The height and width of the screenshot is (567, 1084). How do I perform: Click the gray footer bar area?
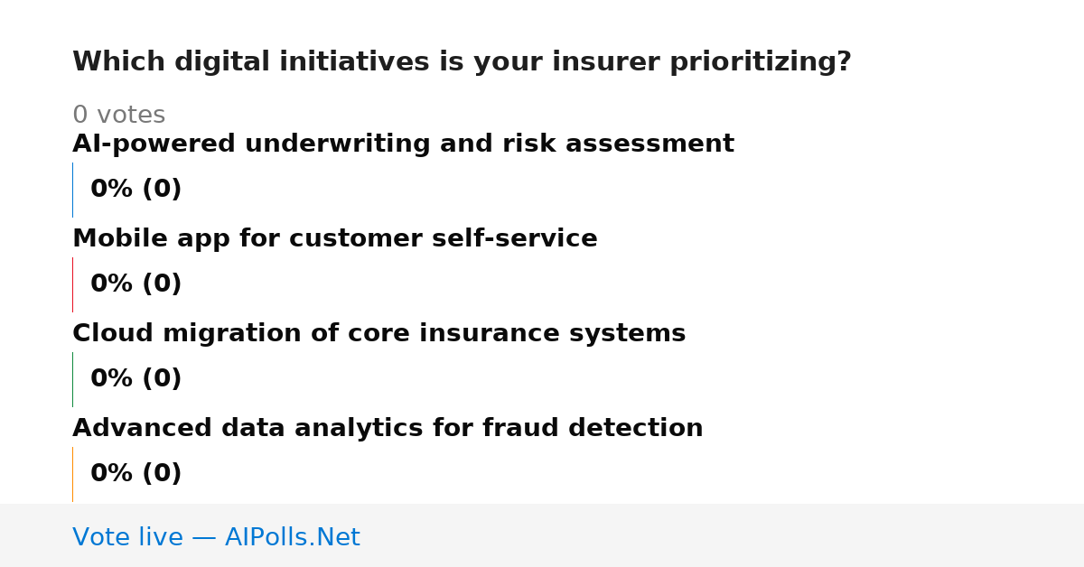click(542, 535)
